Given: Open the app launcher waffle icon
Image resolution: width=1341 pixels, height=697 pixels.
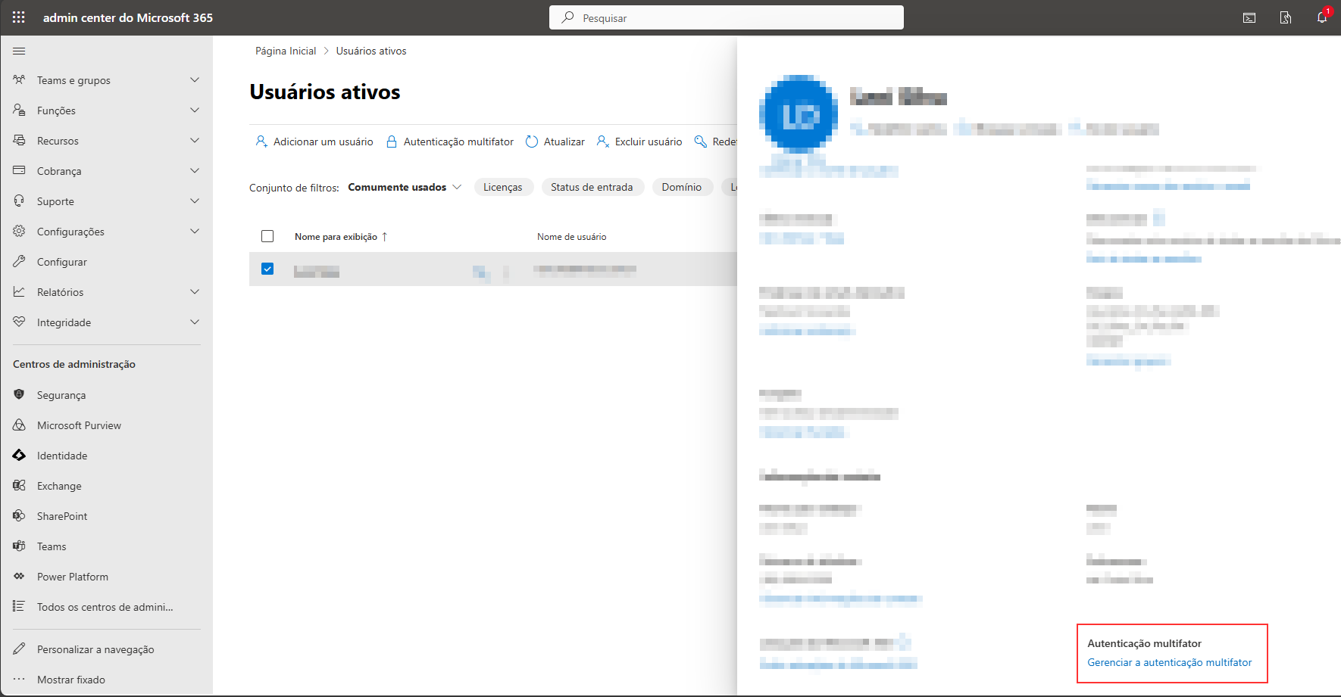Looking at the screenshot, I should 19,17.
